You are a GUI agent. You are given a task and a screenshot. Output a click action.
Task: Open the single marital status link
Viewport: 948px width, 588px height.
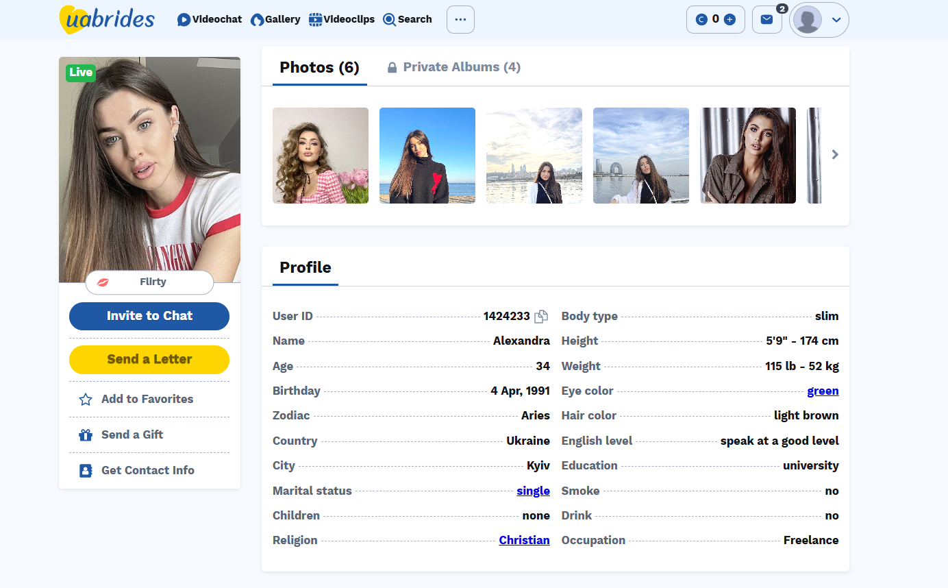pyautogui.click(x=533, y=491)
